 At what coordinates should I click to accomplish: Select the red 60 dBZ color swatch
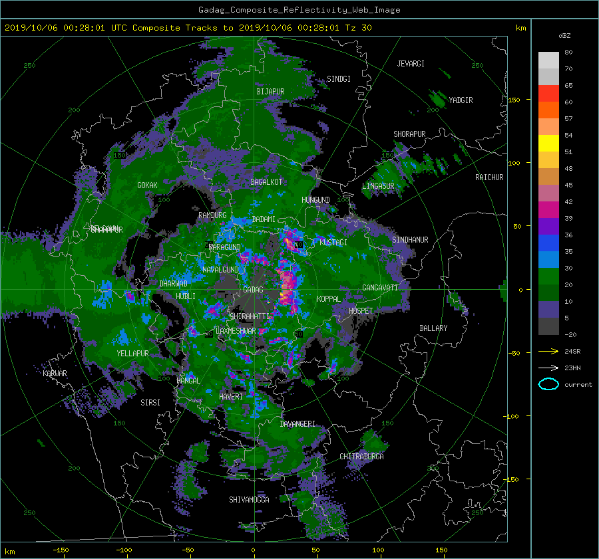tap(548, 94)
